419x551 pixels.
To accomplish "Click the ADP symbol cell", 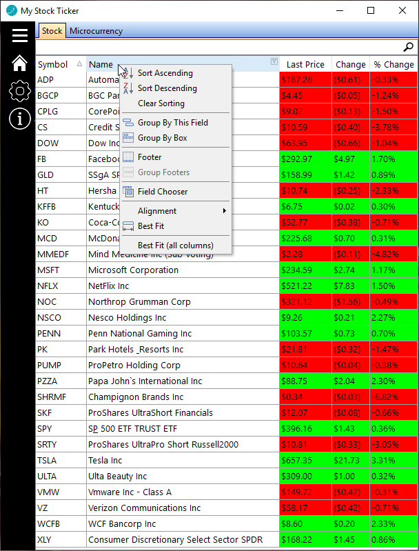I will point(61,80).
